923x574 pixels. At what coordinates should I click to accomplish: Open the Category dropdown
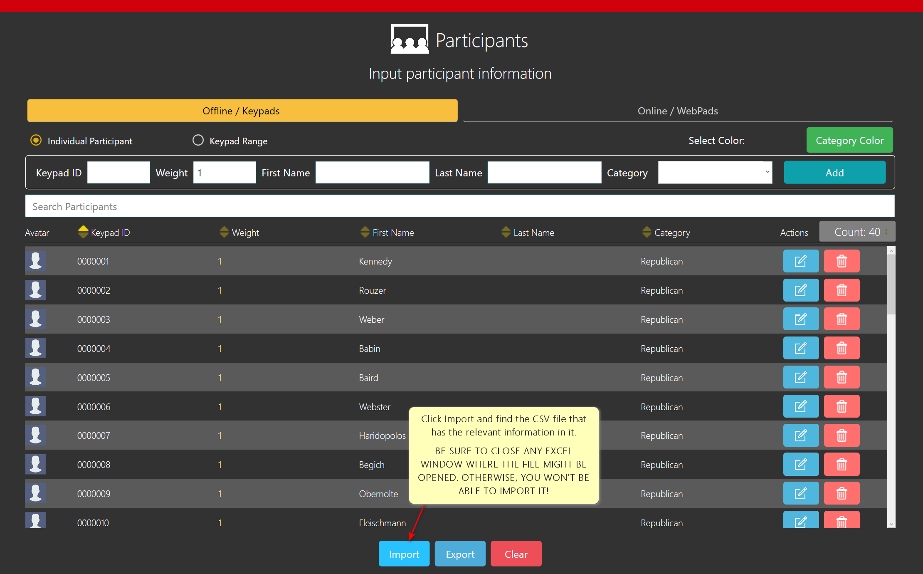click(x=715, y=173)
